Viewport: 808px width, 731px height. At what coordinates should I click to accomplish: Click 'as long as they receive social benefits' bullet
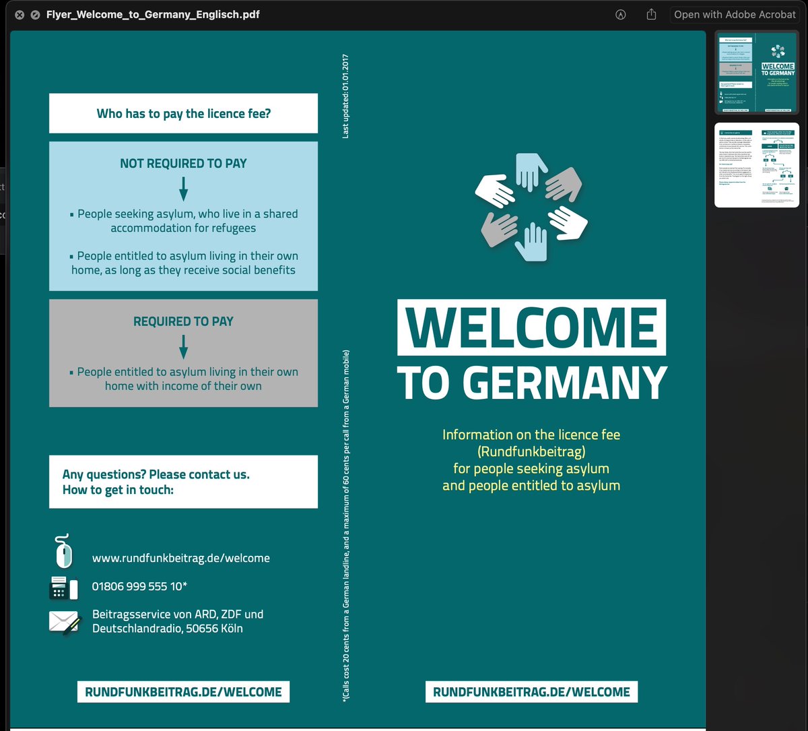pyautogui.click(x=183, y=263)
